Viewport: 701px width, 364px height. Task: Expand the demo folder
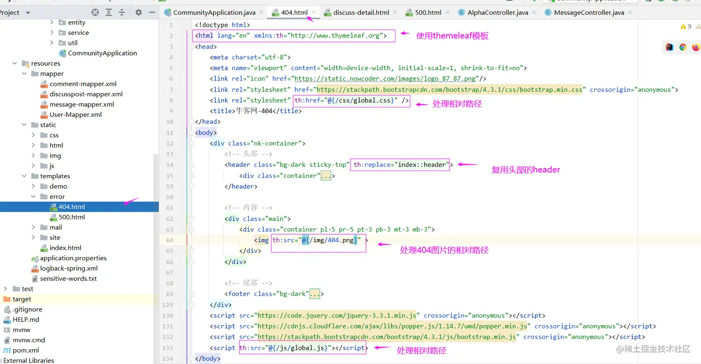pos(33,186)
